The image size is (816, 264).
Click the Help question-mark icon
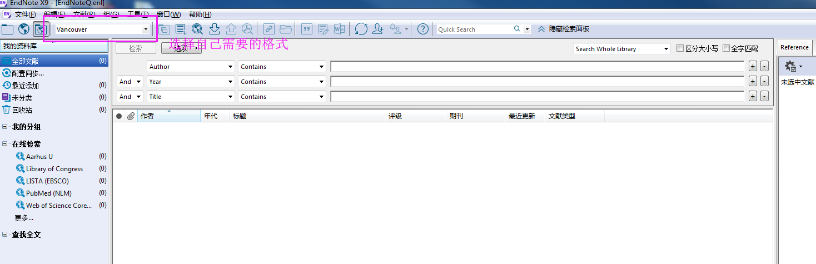pyautogui.click(x=423, y=29)
